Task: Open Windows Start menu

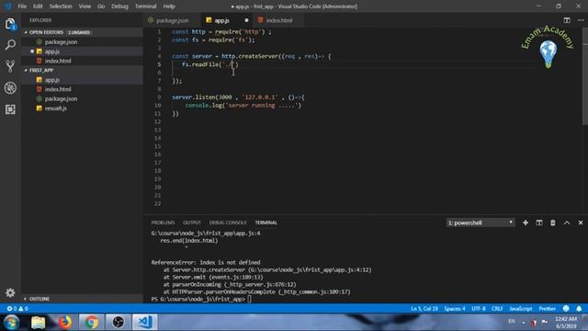Action: (x=12, y=322)
